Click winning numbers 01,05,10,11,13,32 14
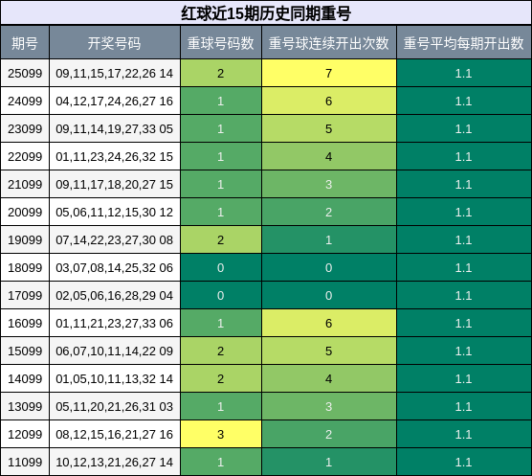This screenshot has height=476, width=532. click(x=115, y=379)
